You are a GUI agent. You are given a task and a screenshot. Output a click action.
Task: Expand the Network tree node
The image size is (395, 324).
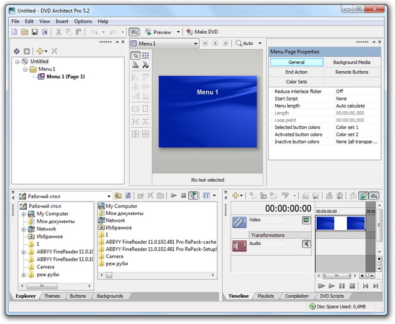tap(23, 230)
